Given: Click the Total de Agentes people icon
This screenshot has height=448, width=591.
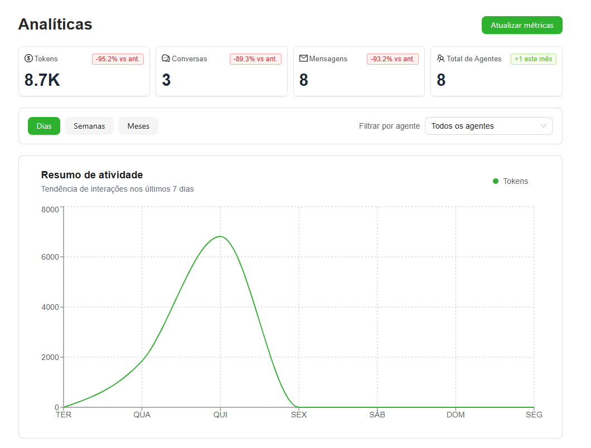Looking at the screenshot, I should coord(440,59).
